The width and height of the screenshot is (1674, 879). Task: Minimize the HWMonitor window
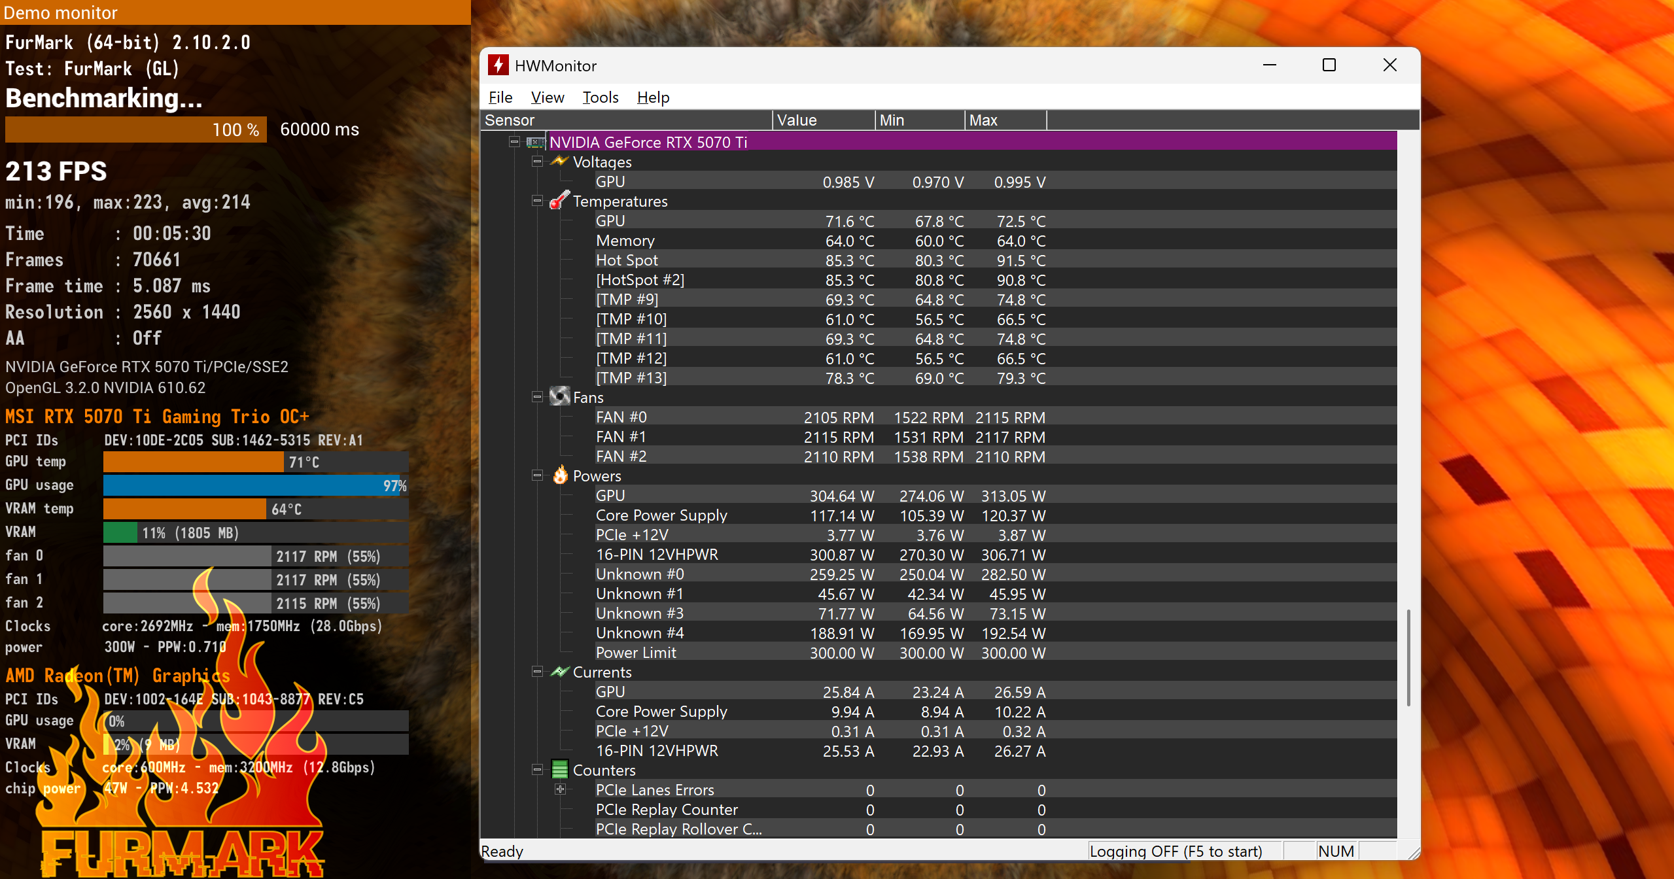pyautogui.click(x=1270, y=65)
